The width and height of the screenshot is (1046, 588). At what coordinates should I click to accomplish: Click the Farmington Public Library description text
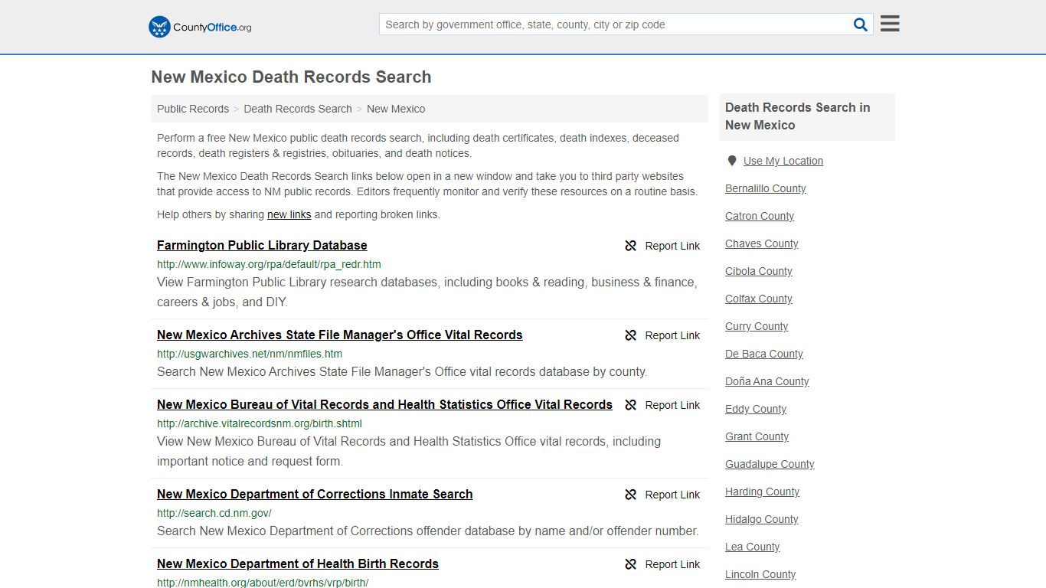click(x=427, y=292)
